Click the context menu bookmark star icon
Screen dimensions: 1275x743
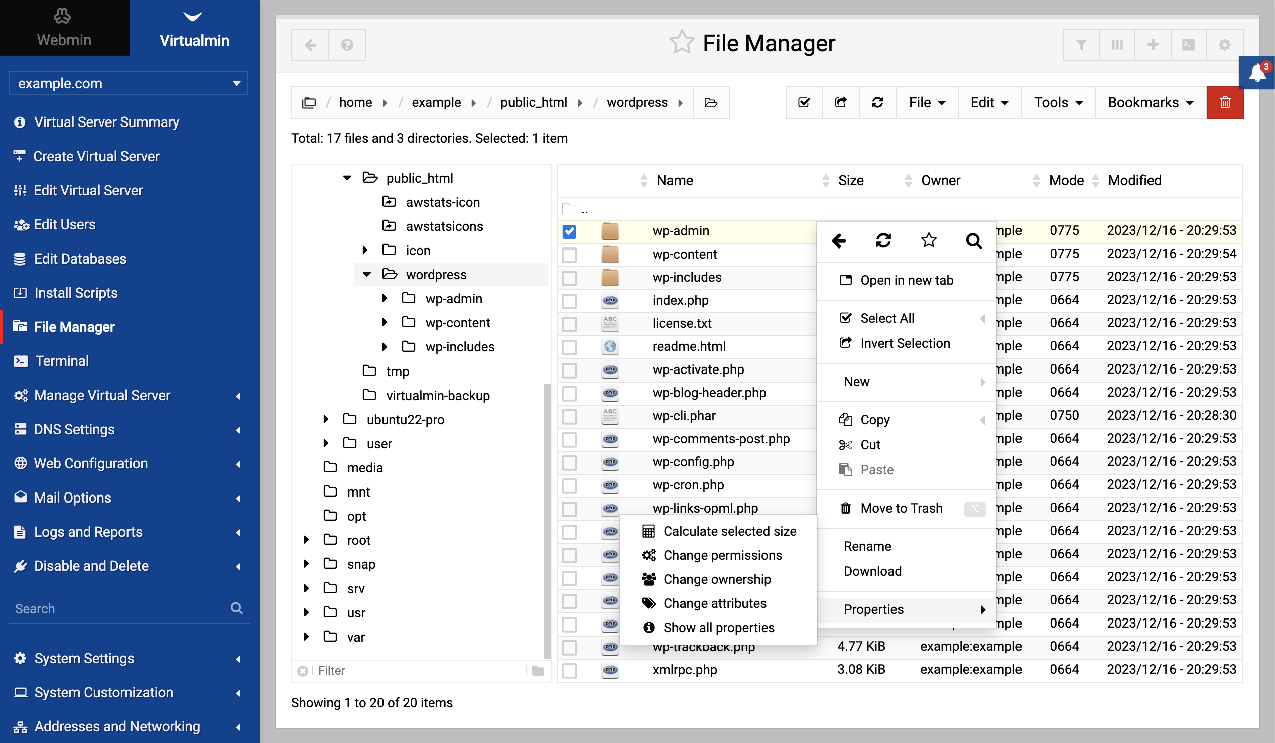929,240
